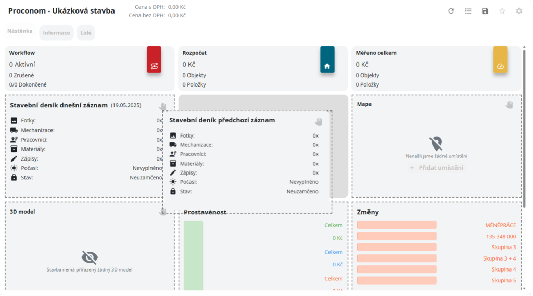Click drag handle on Stavební deník předchozí záznam
This screenshot has width=533, height=296.
coord(319,121)
